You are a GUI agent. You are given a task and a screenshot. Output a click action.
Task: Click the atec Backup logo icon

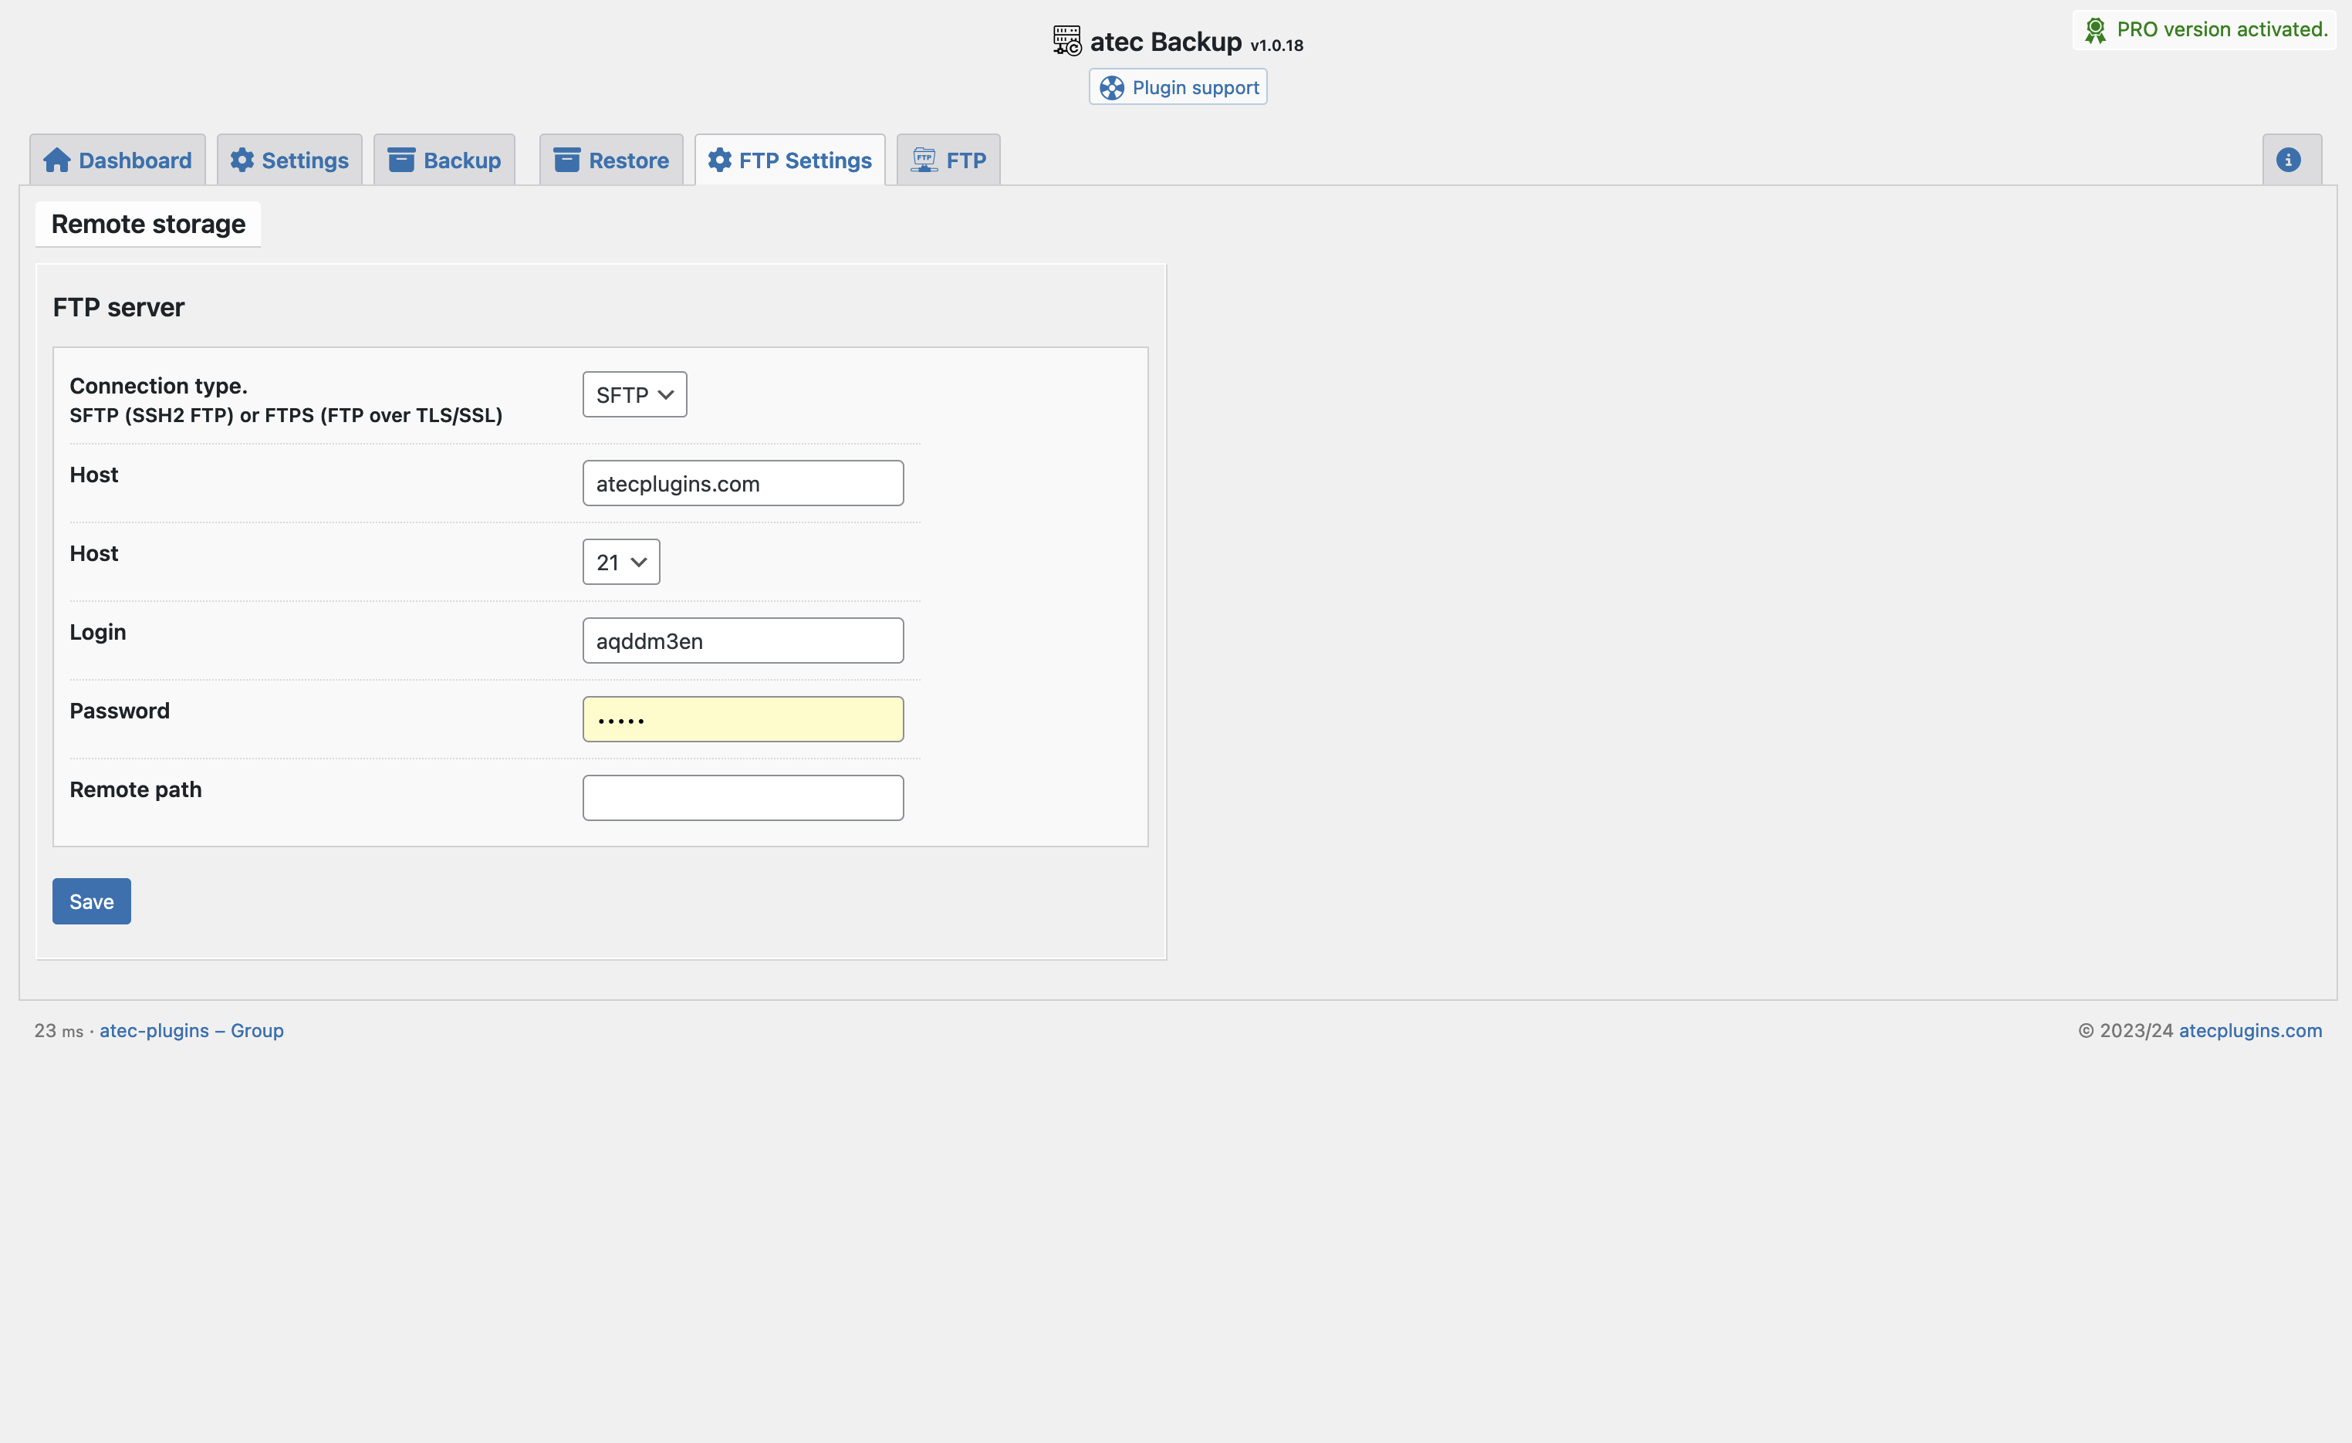(1067, 41)
